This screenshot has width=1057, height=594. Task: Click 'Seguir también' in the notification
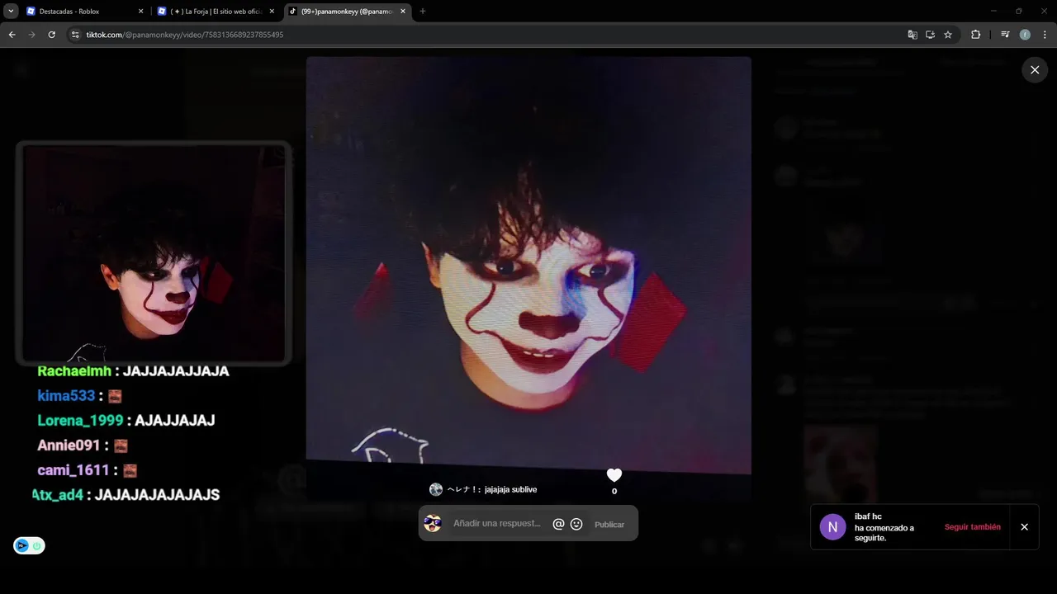[x=973, y=527]
